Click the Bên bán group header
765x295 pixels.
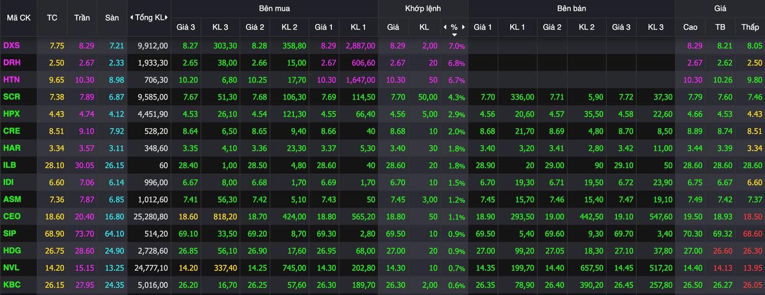[571, 8]
